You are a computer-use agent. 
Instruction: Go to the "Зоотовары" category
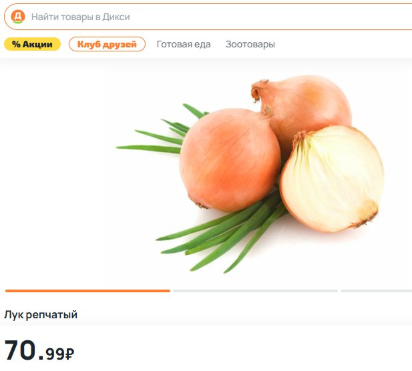coord(250,44)
